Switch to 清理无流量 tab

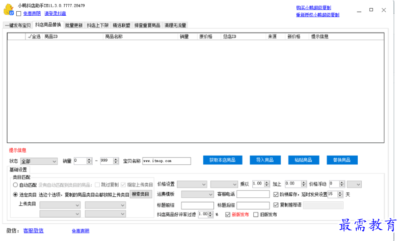pos(175,25)
